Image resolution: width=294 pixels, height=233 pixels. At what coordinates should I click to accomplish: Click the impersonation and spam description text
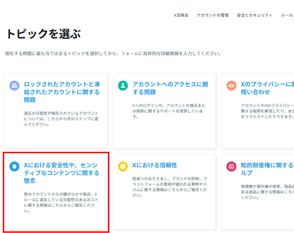[x=169, y=187]
